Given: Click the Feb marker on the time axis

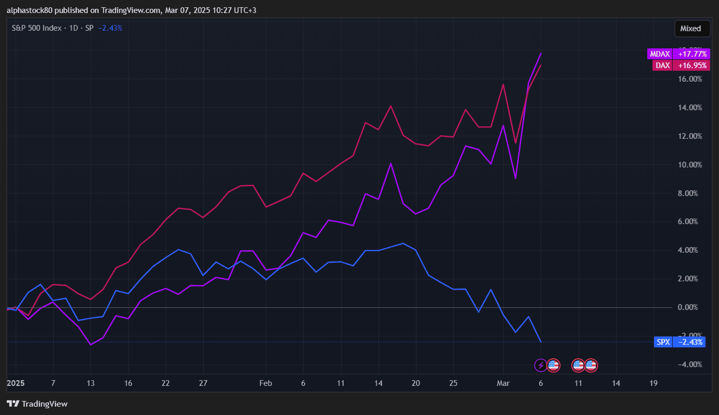Looking at the screenshot, I should (266, 383).
